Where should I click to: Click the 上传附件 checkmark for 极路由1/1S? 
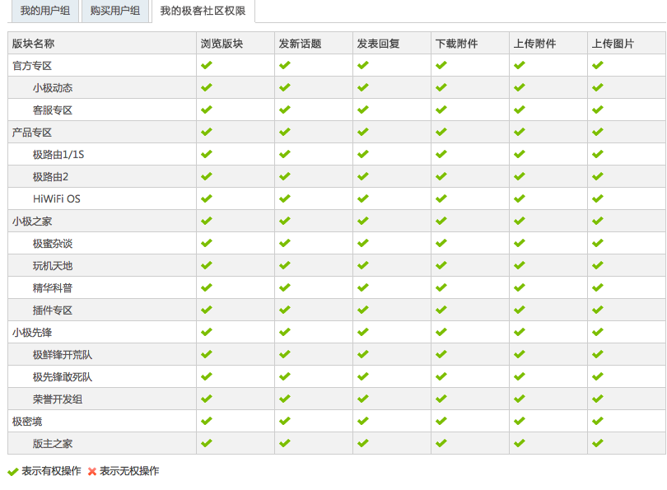[520, 154]
